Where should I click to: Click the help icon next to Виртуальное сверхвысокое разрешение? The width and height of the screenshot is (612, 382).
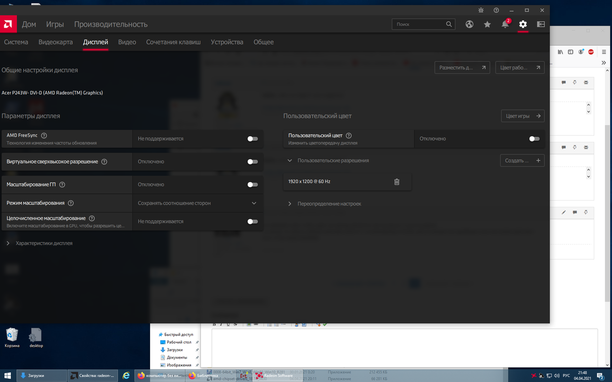pos(104,161)
